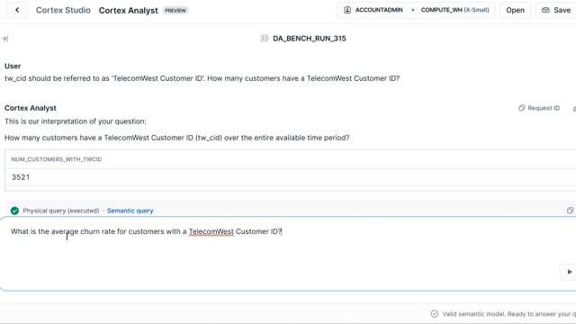Viewport: 576px width, 324px height.
Task: Save the semantic model
Action: 556,10
